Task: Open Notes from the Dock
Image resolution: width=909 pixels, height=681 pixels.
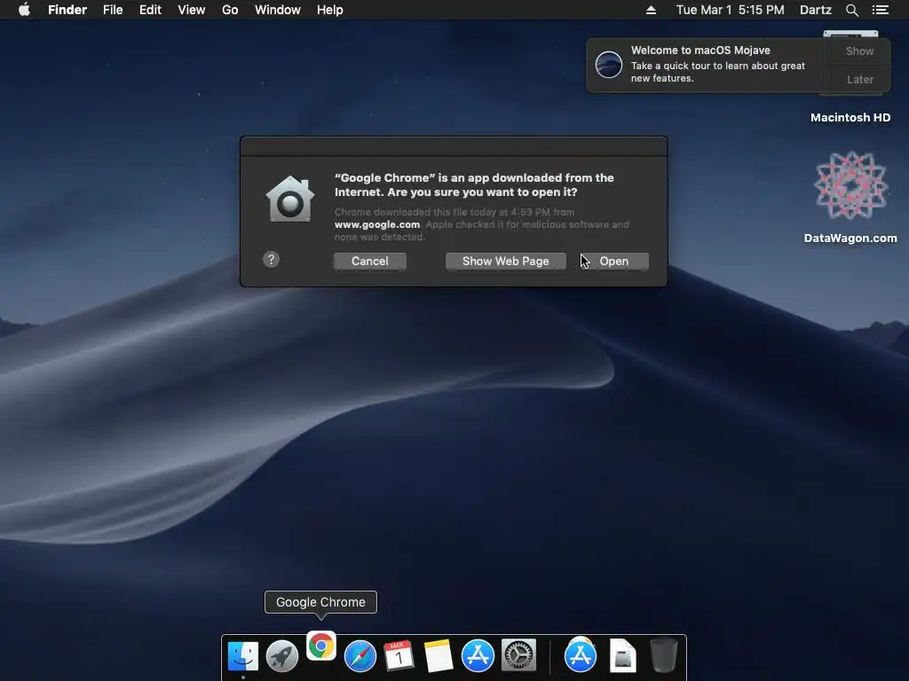Action: click(439, 656)
